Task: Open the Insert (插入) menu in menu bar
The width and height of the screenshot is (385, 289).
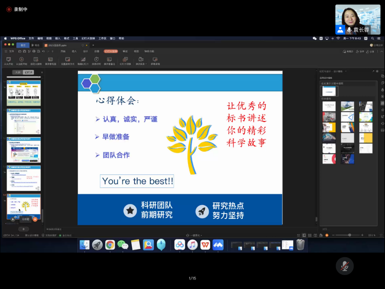Action: point(58,38)
